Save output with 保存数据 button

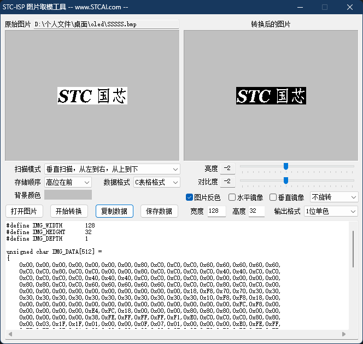159,211
